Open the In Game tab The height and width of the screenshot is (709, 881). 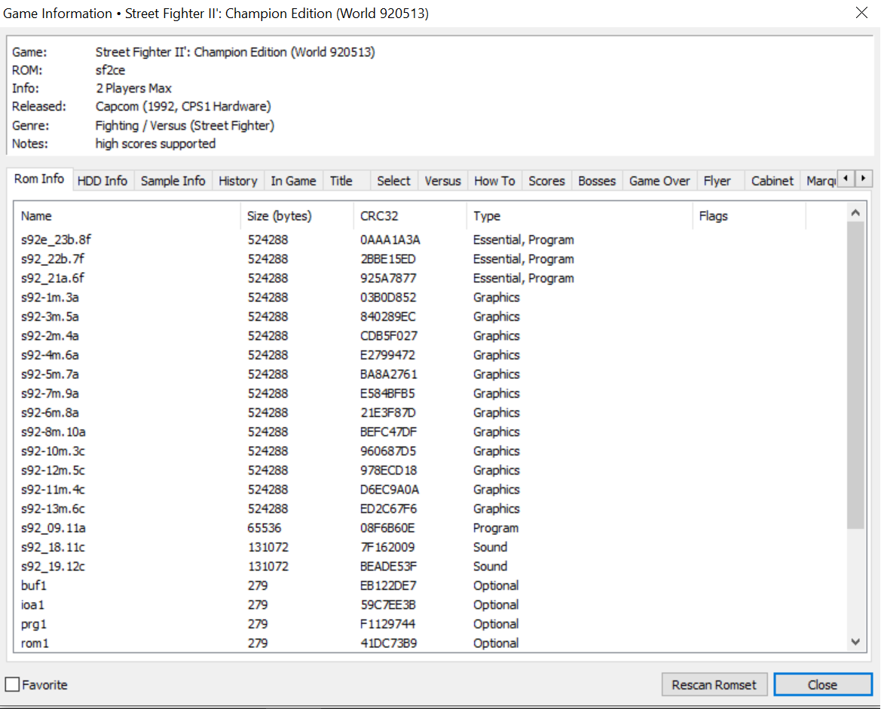[293, 181]
